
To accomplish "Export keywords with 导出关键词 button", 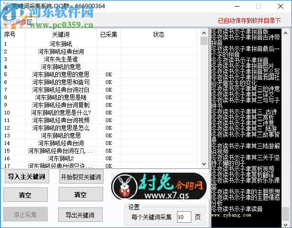I will pyautogui.click(x=80, y=215).
